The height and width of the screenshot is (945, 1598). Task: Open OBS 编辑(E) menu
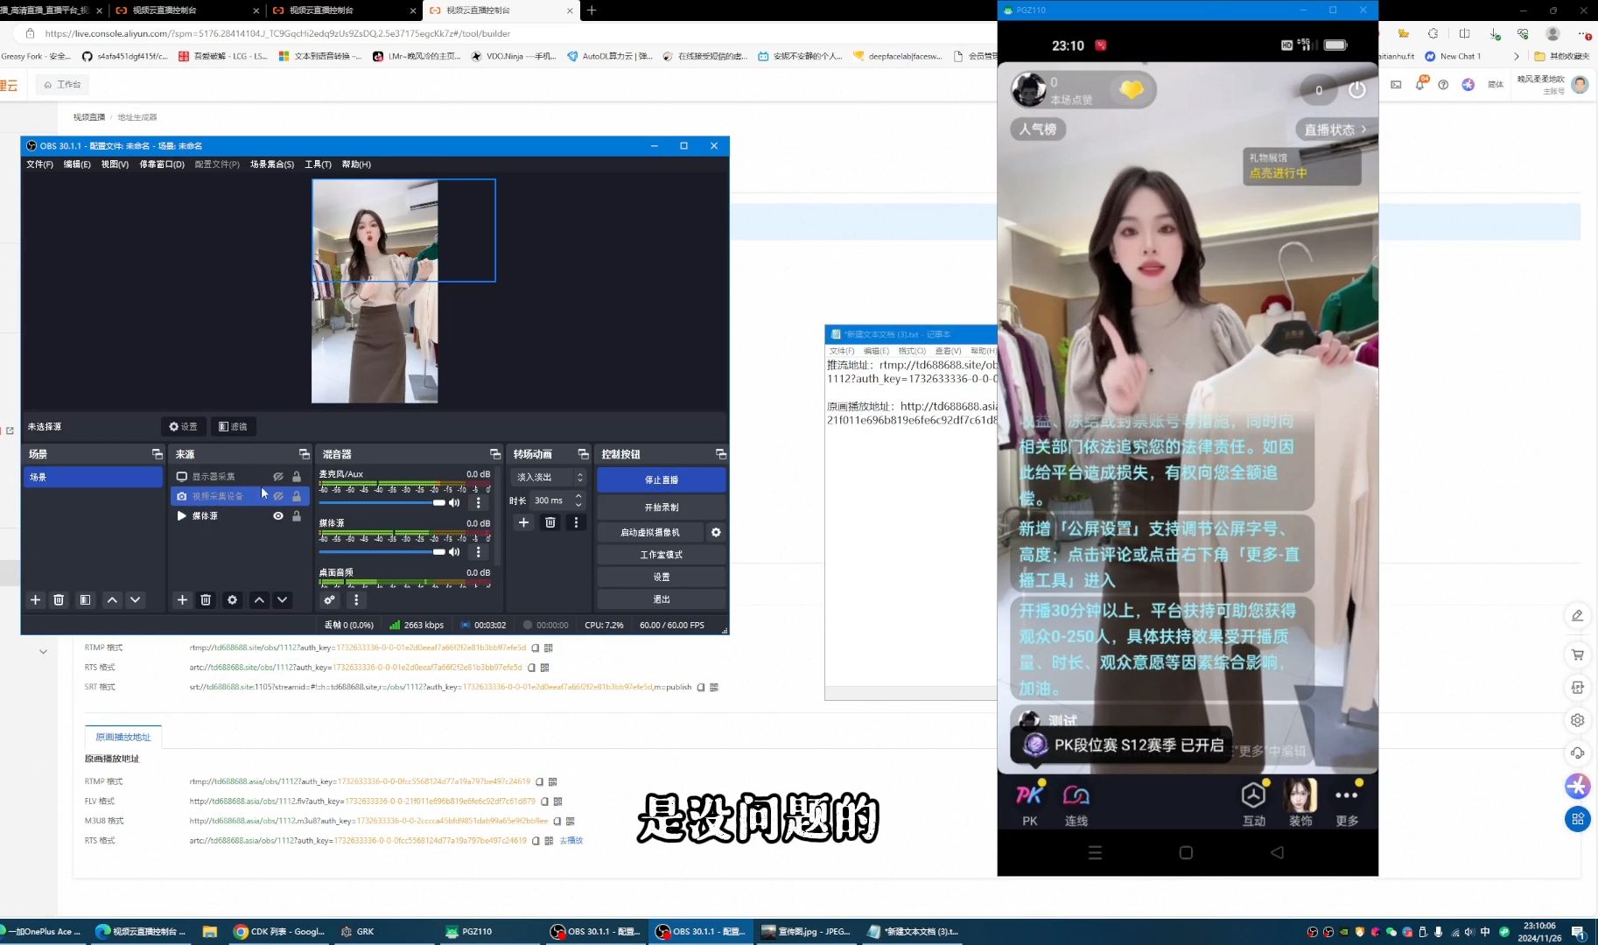coord(77,164)
